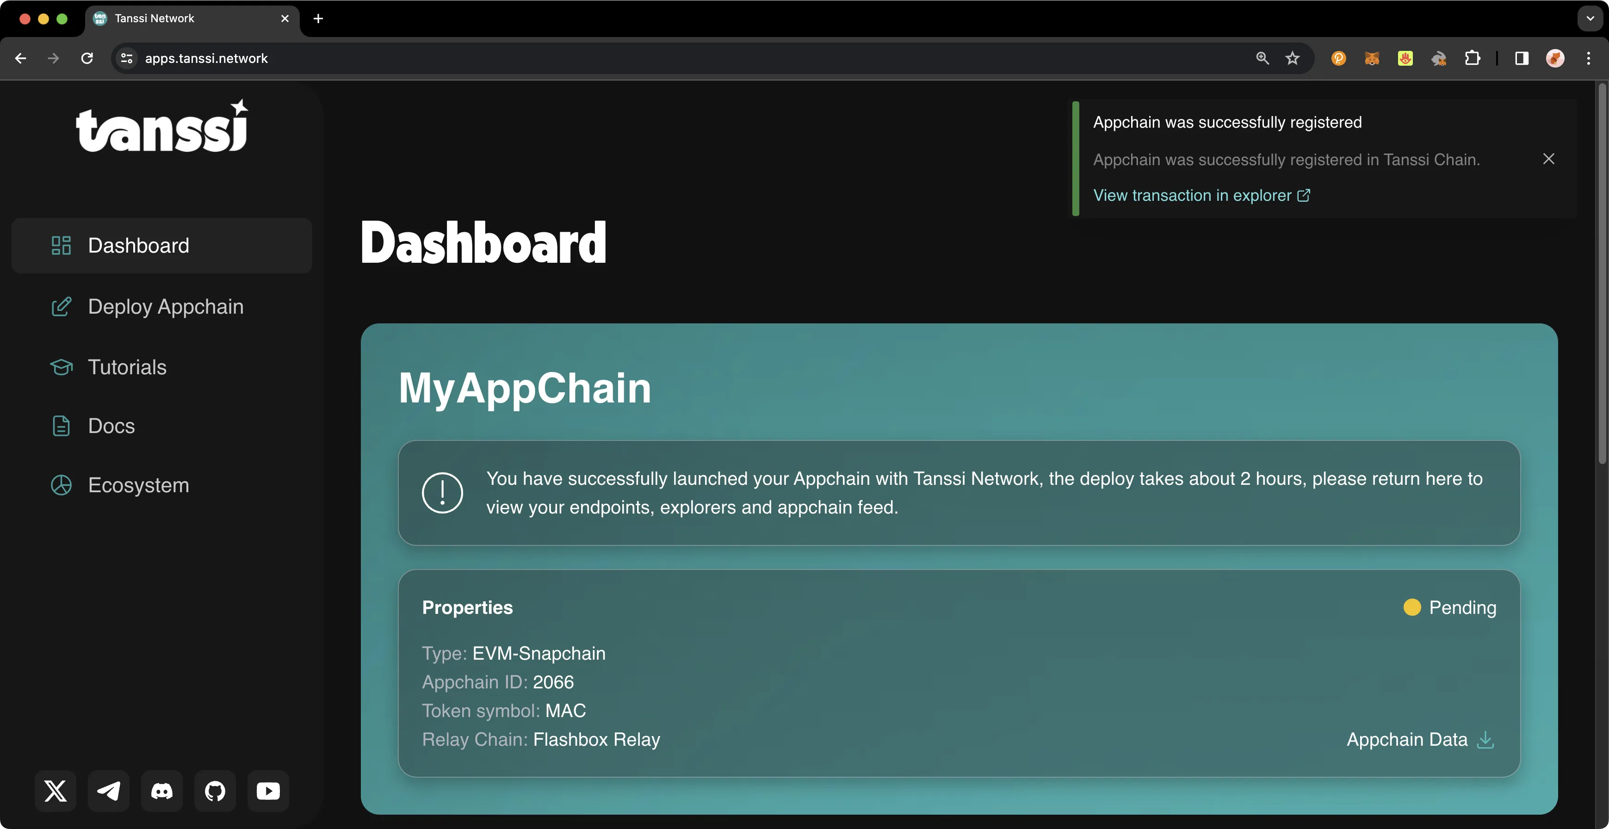Image resolution: width=1609 pixels, height=829 pixels.
Task: Click the zoom magnifier icon in address bar
Action: click(x=1262, y=58)
